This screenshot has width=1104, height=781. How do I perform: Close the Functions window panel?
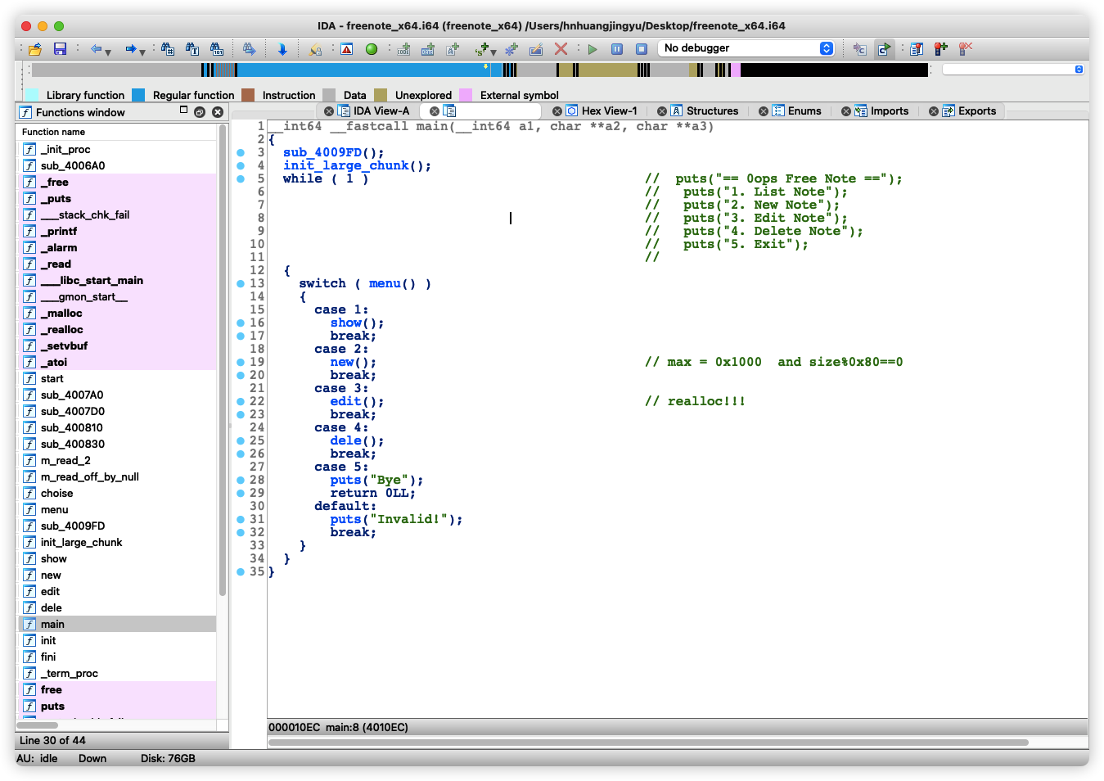pos(218,112)
